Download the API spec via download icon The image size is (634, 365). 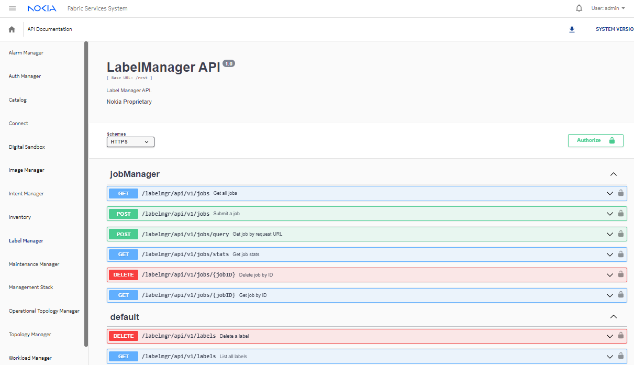572,29
